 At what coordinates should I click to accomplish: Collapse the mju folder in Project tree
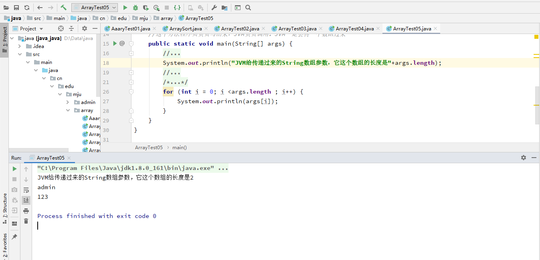pos(60,94)
